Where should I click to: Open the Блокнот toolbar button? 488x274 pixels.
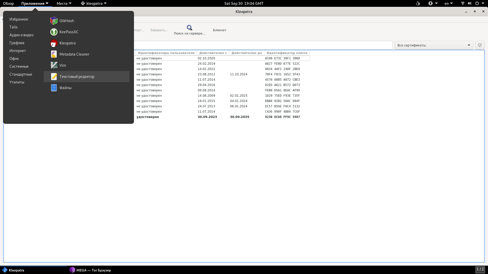click(x=219, y=30)
